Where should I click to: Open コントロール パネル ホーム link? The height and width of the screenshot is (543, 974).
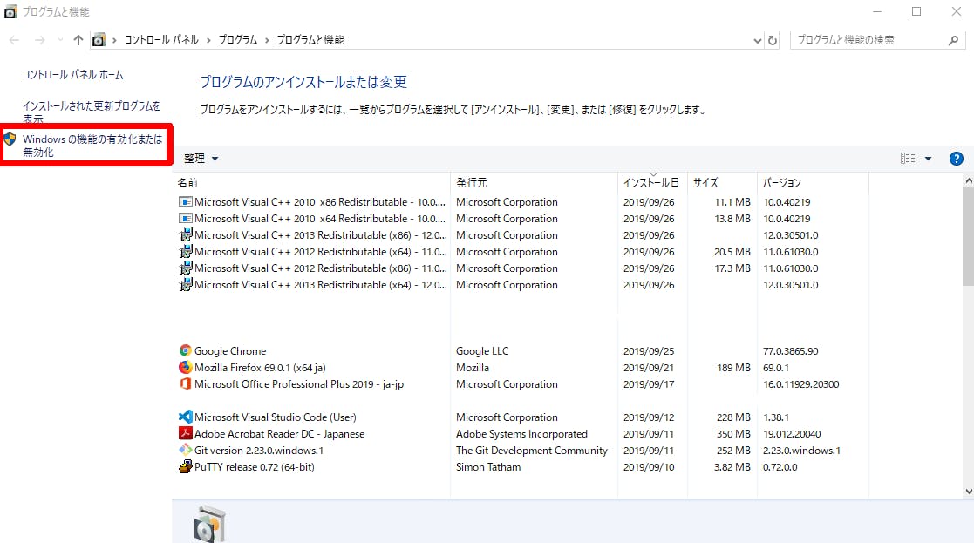72,74
